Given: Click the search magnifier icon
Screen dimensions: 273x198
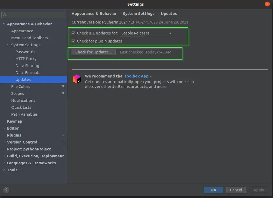Looking at the screenshot, I should click(x=5, y=15).
